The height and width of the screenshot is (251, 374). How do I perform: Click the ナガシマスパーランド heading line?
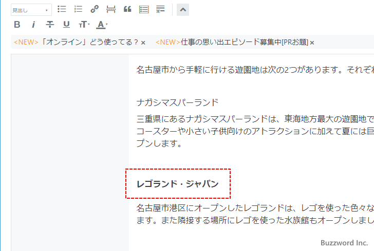pos(177,102)
